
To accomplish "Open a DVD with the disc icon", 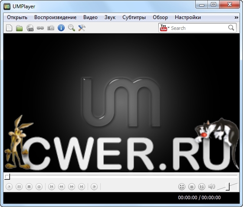I will pos(30,28).
